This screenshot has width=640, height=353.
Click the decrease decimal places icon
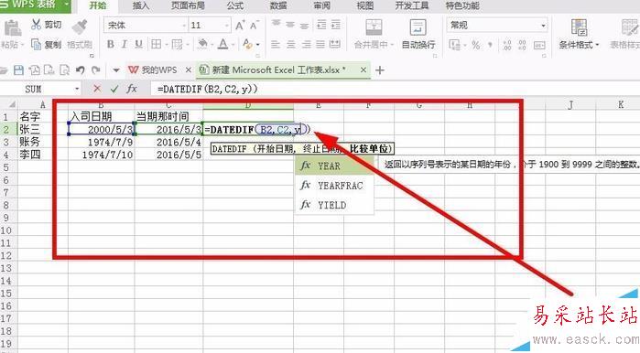point(523,45)
